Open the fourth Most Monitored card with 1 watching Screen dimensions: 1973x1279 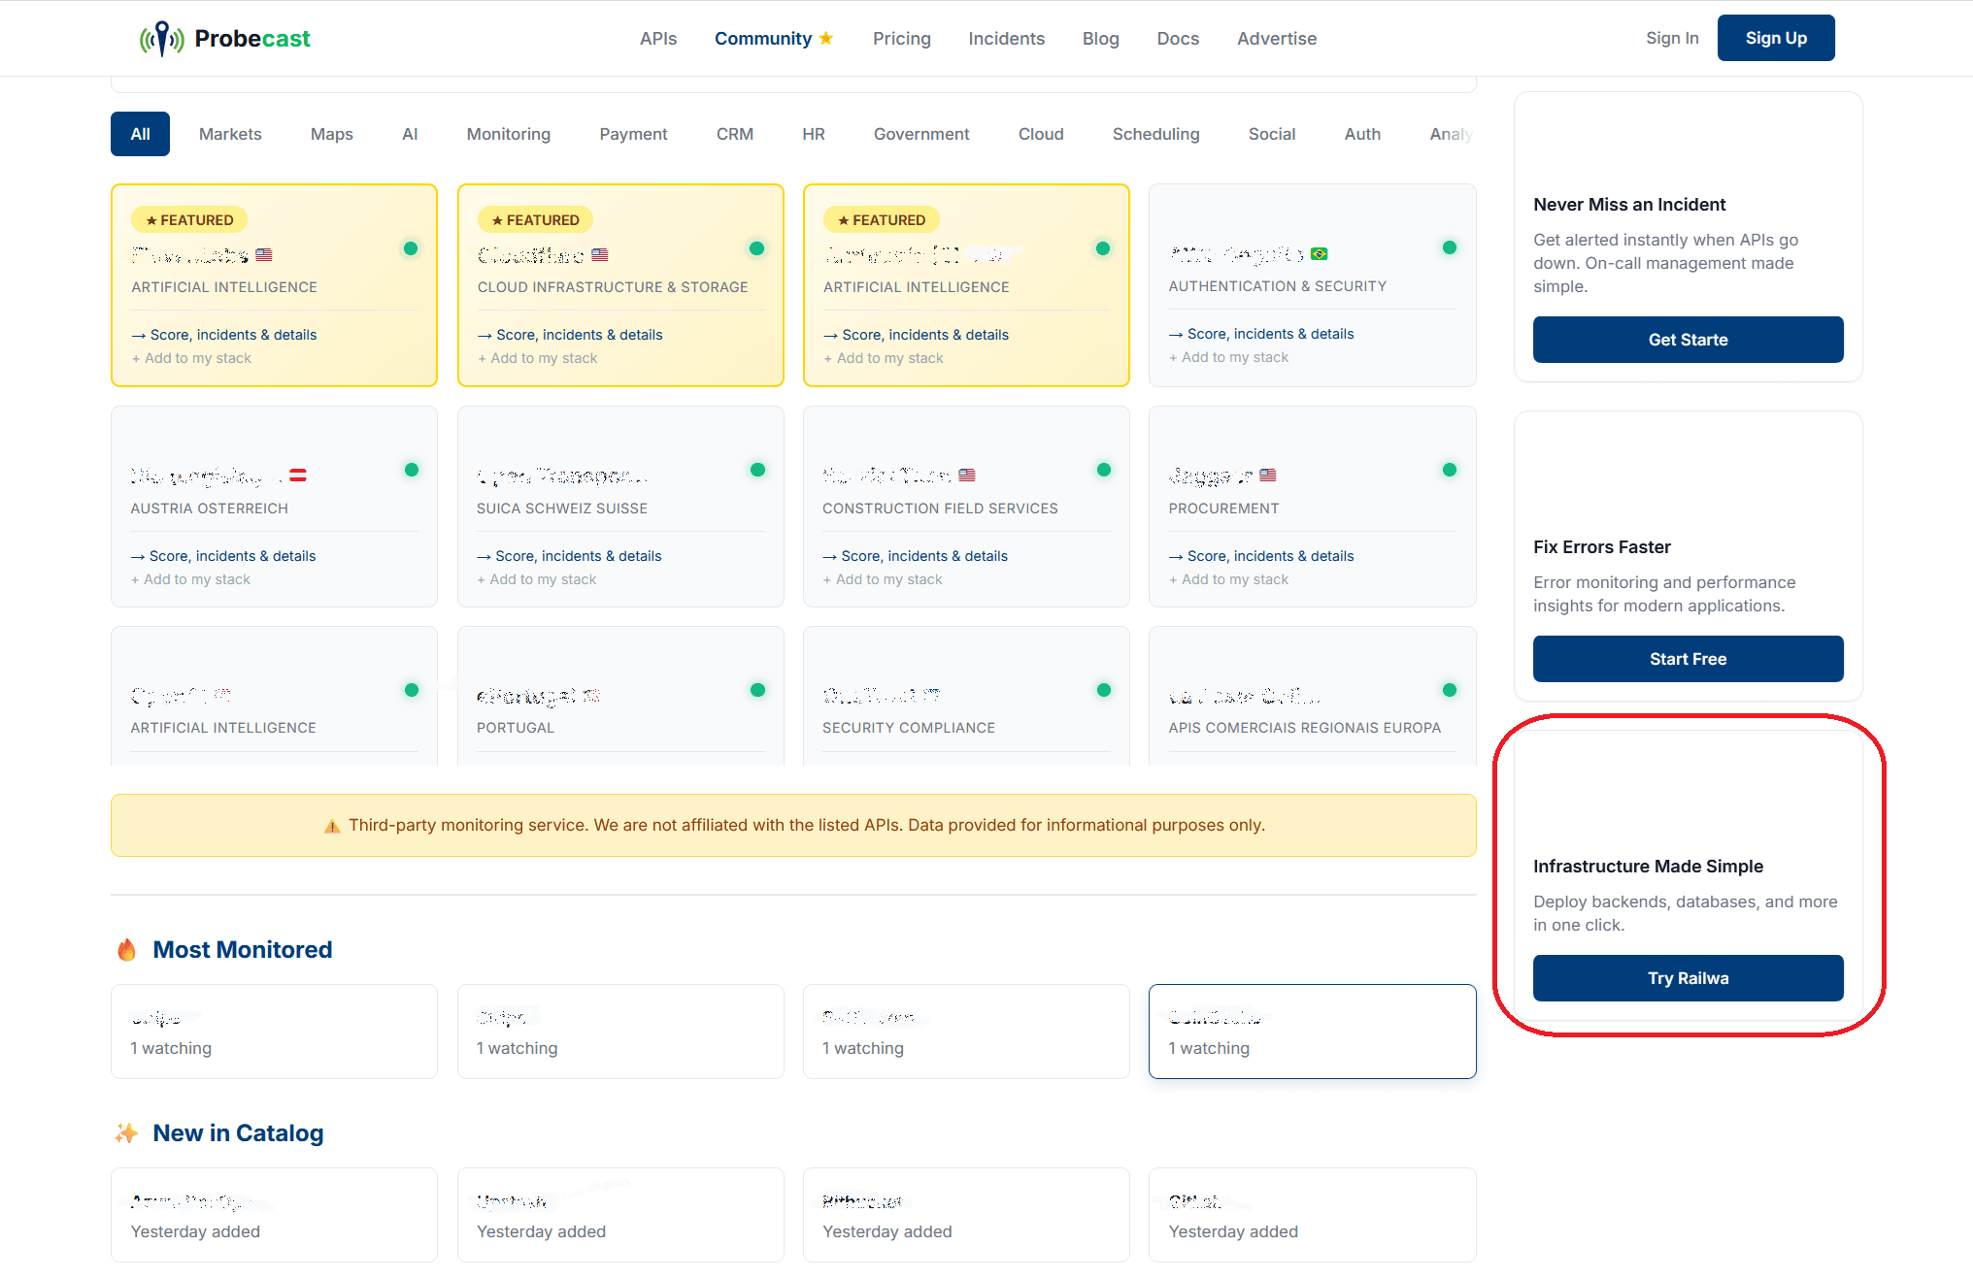click(1312, 1032)
